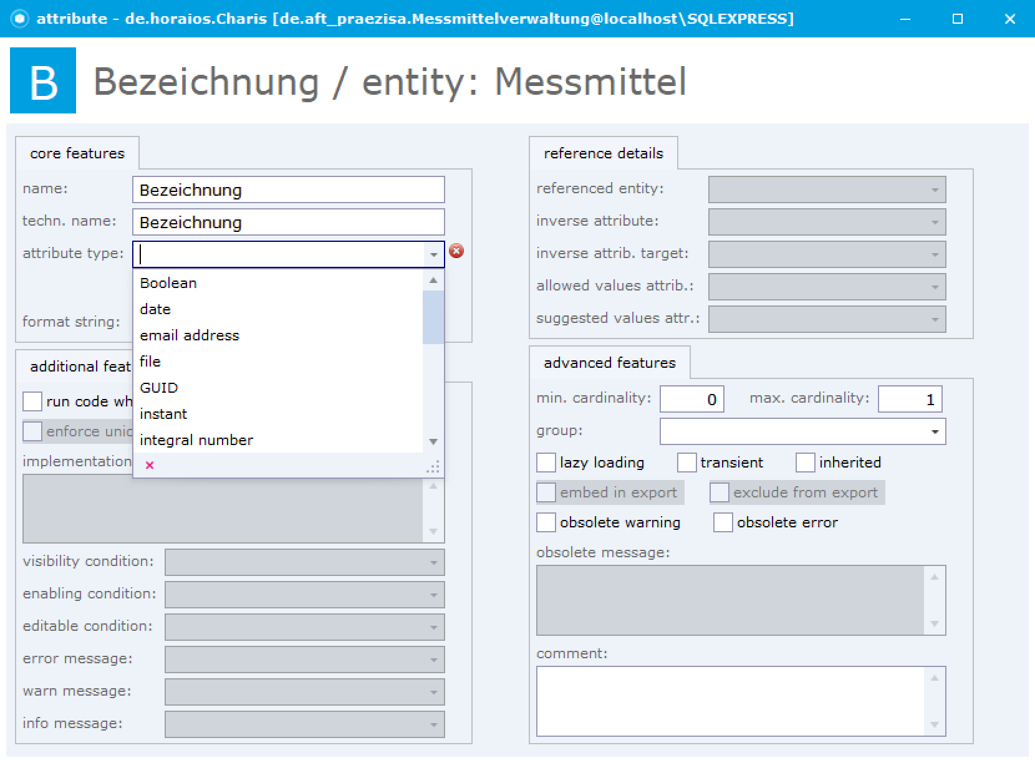
Task: Select advanced features tab
Action: coord(610,363)
